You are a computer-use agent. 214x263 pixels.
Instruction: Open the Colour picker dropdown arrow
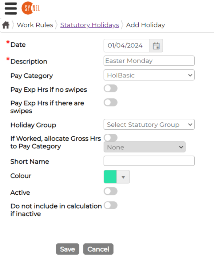[x=123, y=177]
